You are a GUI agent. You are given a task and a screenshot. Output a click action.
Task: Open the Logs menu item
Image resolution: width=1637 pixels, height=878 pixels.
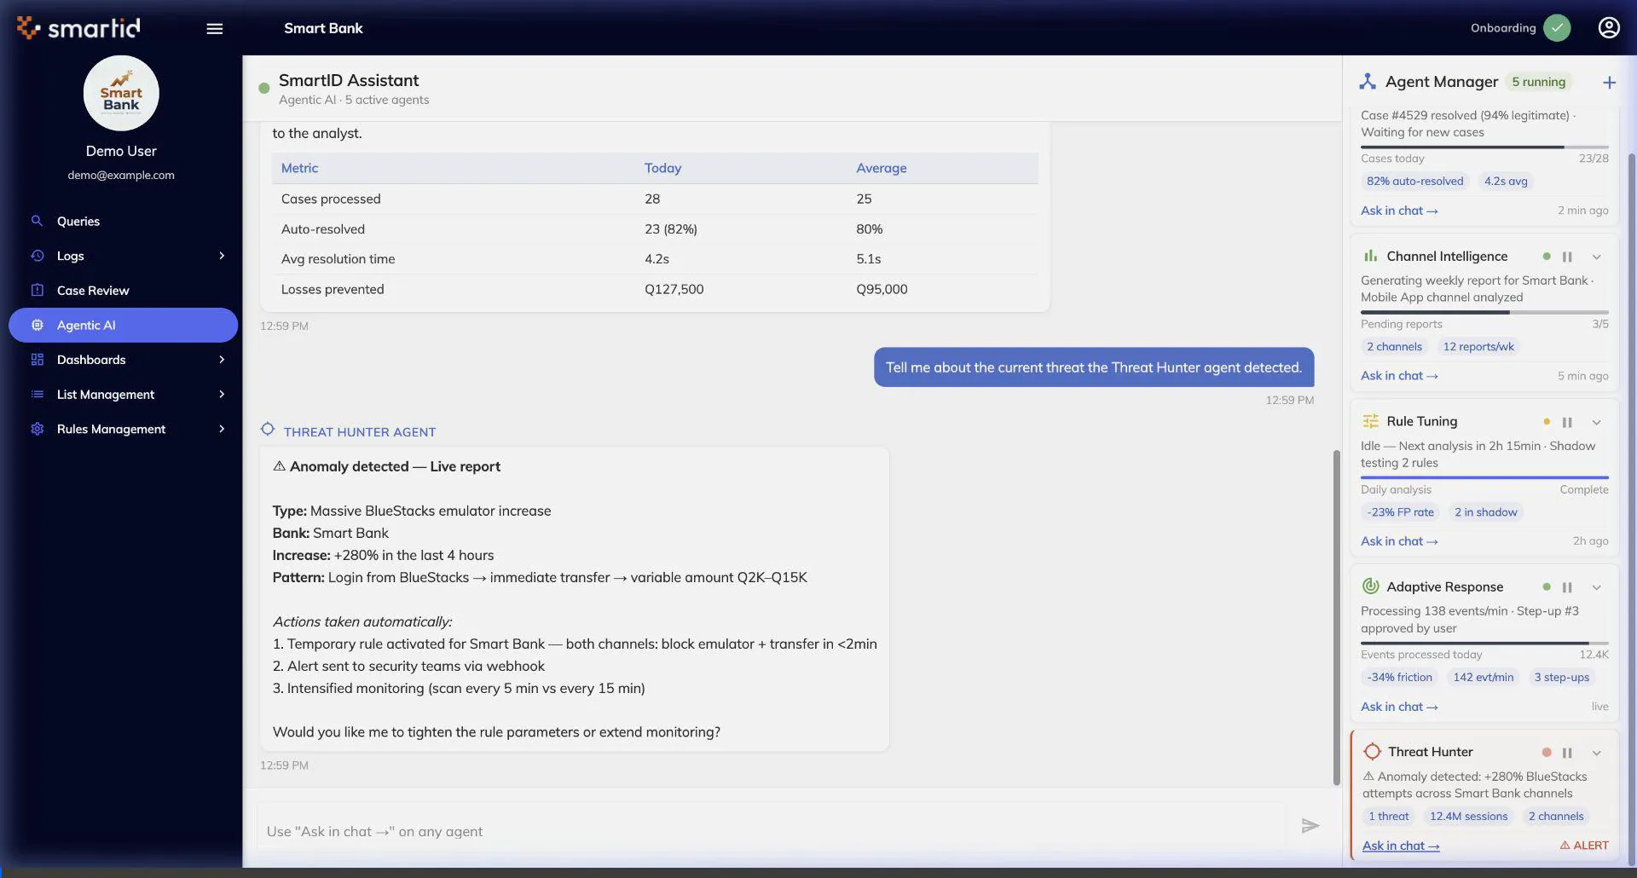tap(123, 256)
